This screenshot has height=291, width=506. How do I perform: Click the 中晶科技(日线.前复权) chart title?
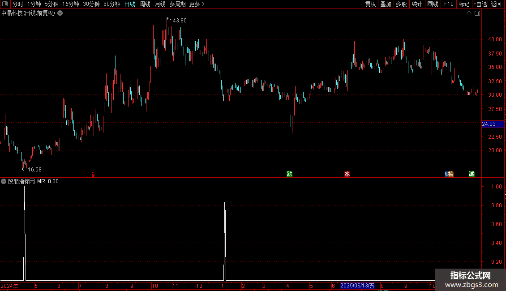pos(28,13)
